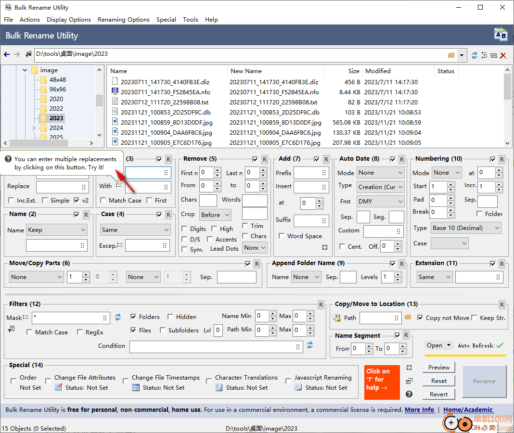Tick the RegEx checkbox in Filters

click(80, 332)
